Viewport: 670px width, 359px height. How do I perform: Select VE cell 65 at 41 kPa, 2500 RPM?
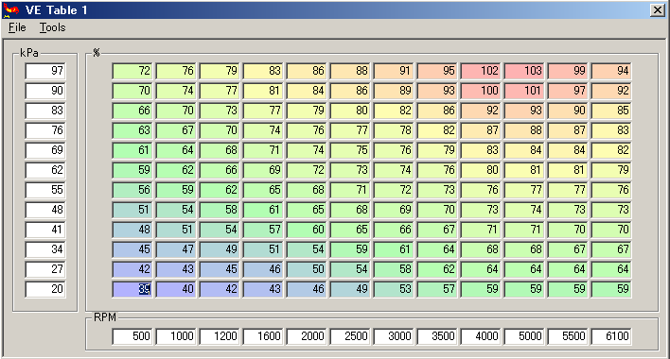pyautogui.click(x=350, y=230)
